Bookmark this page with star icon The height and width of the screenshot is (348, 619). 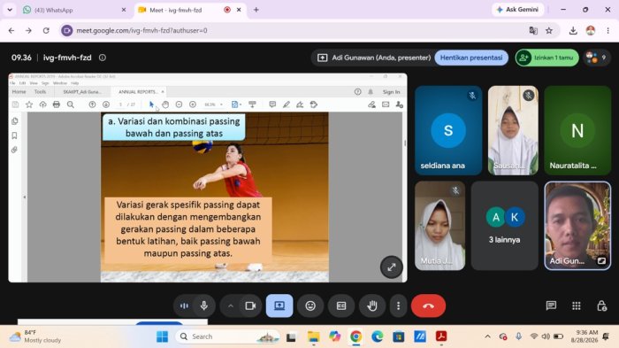click(x=549, y=30)
